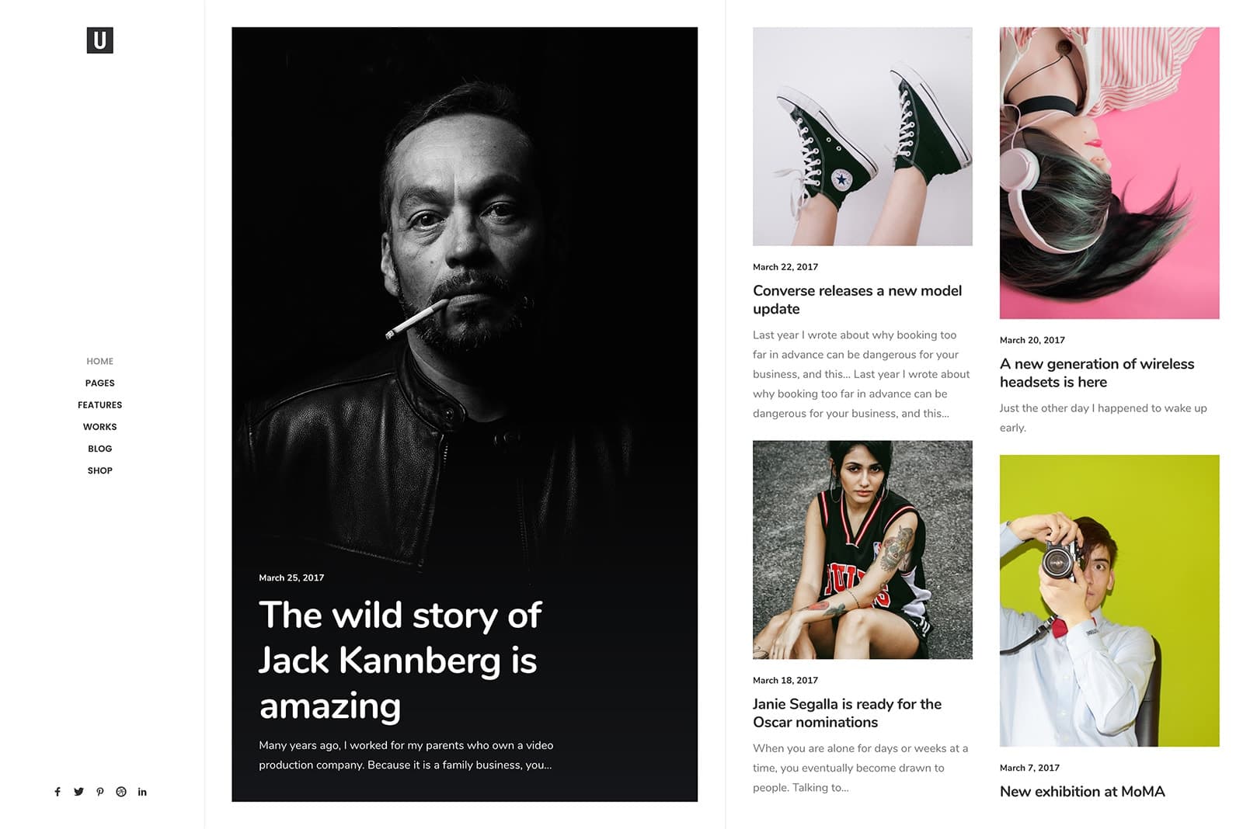Screen dimensions: 1243x829
Task: Navigate to the Works menu item
Action: (x=99, y=426)
